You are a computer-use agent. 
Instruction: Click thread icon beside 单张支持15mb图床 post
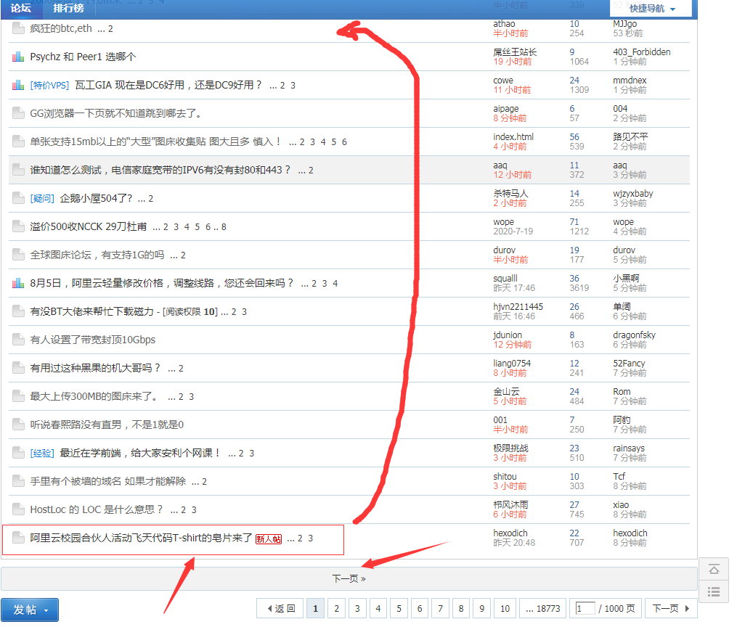[x=18, y=142]
